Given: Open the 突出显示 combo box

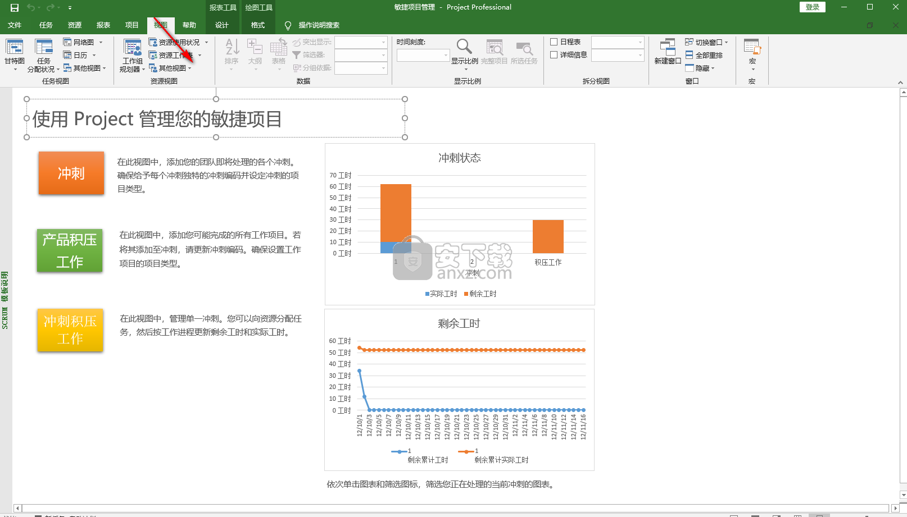Looking at the screenshot, I should coord(361,42).
